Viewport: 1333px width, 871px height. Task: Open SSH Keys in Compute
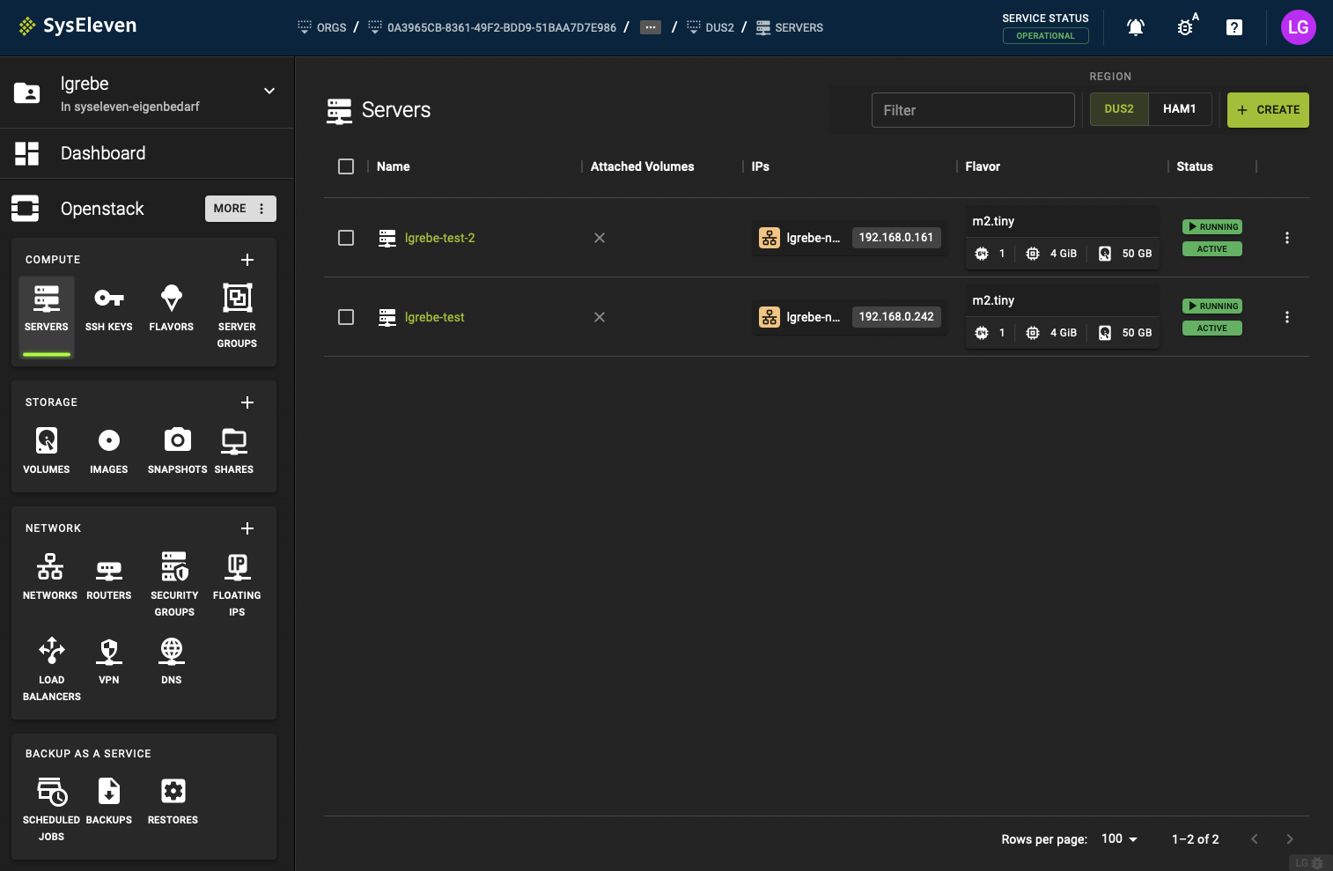[x=109, y=309]
